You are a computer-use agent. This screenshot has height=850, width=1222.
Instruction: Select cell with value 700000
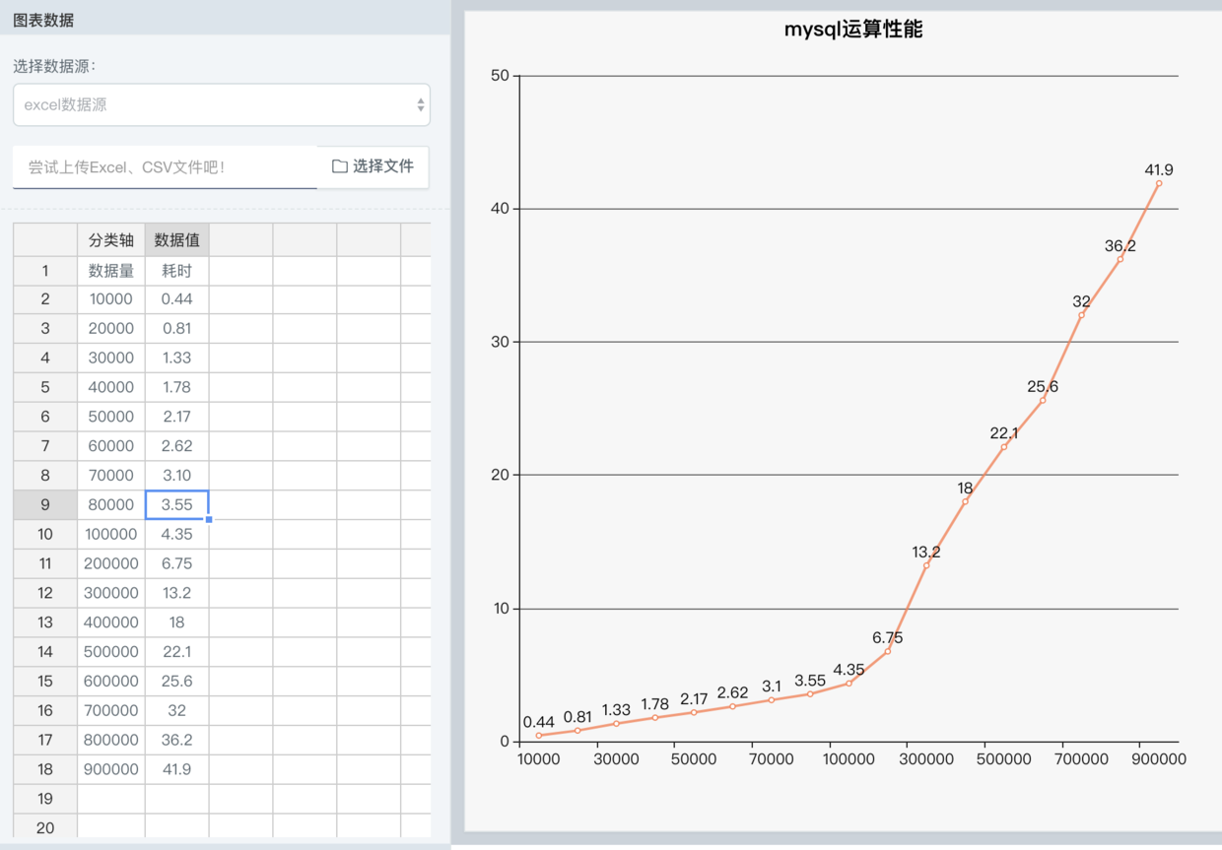111,710
